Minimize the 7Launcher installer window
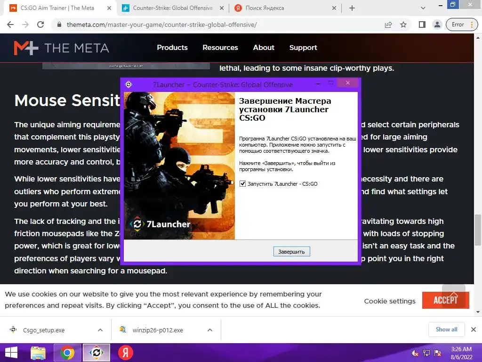This screenshot has width=482, height=362. click(x=318, y=83)
